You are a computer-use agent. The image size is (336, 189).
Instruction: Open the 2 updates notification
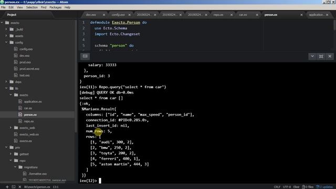click(x=324, y=187)
